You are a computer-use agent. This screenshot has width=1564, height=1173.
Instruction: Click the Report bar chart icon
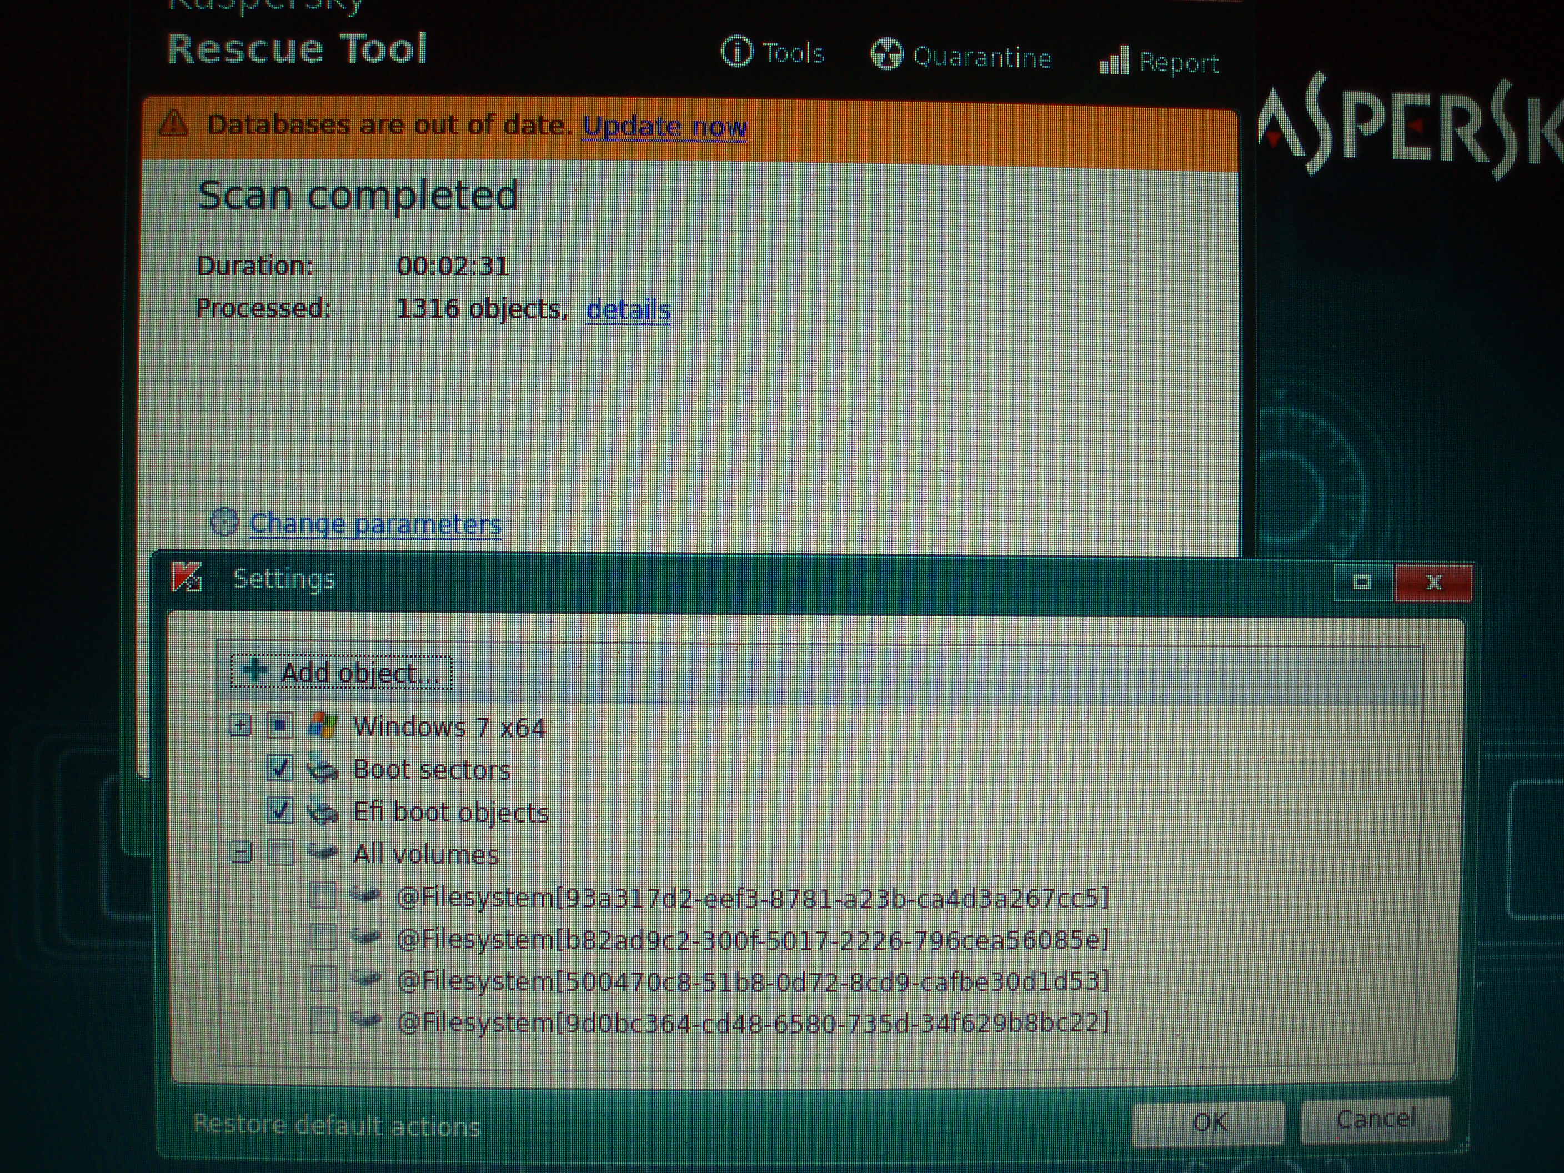(1114, 60)
